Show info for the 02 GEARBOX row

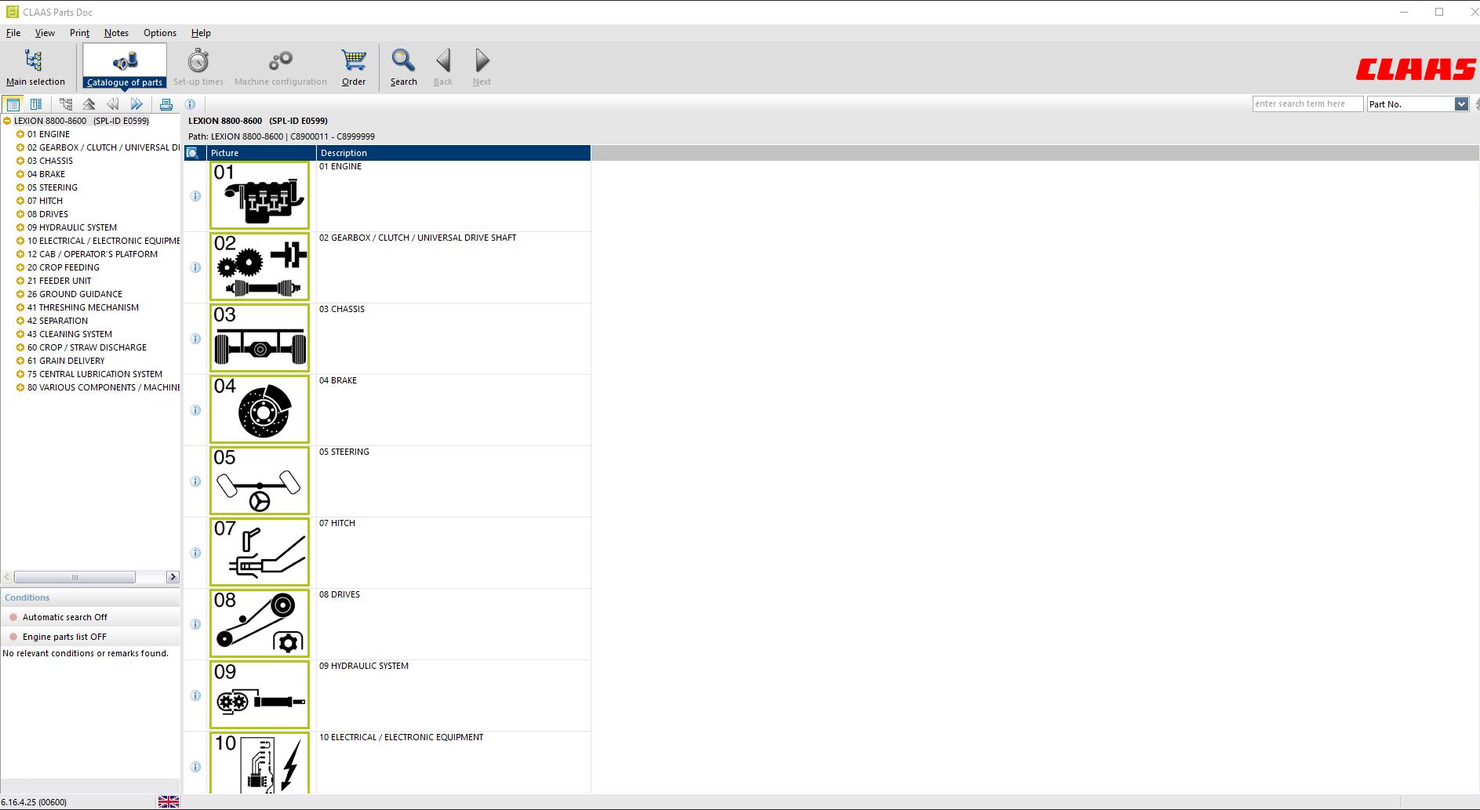[195, 267]
